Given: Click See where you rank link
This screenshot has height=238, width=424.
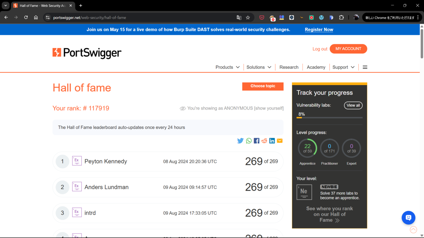Looking at the screenshot, I should [329, 214].
